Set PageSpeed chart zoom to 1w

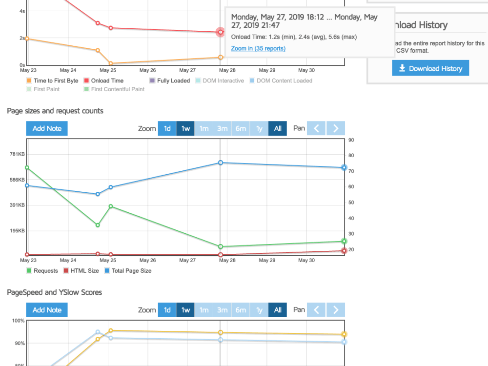pos(185,310)
